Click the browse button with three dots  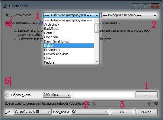[x=146, y=95]
